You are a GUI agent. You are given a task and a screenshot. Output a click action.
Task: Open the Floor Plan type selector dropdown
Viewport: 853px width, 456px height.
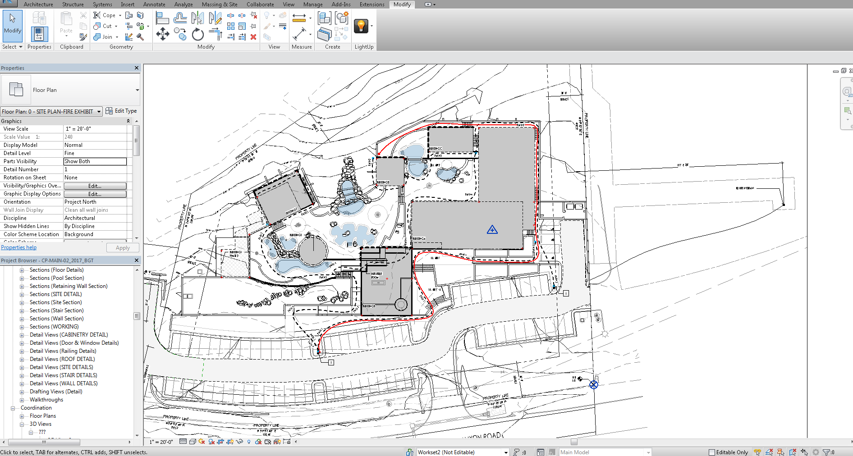pyautogui.click(x=137, y=90)
